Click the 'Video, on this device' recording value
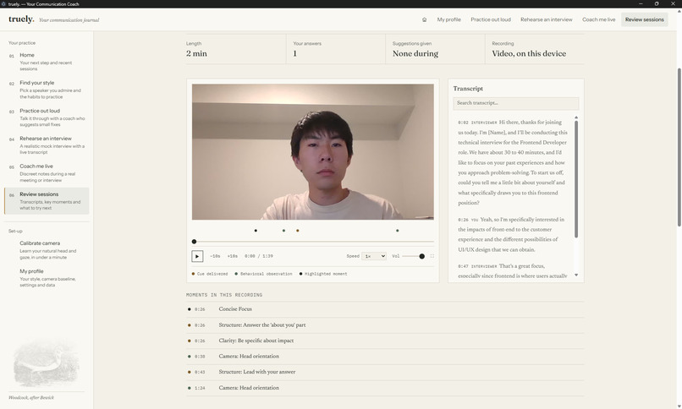Screen dimensions: 682x409 coord(529,53)
